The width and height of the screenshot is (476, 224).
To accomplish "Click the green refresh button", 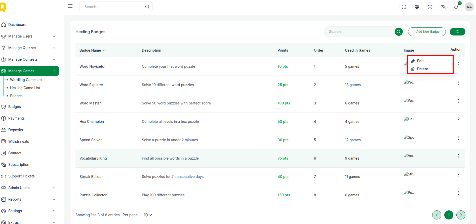I will [457, 32].
